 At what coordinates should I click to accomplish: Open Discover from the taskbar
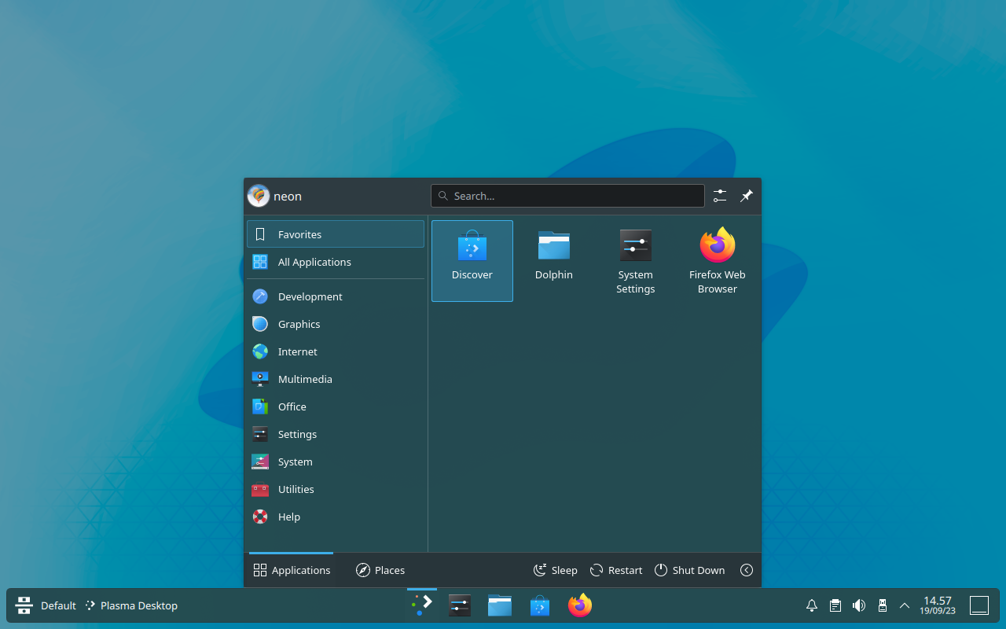tap(539, 605)
